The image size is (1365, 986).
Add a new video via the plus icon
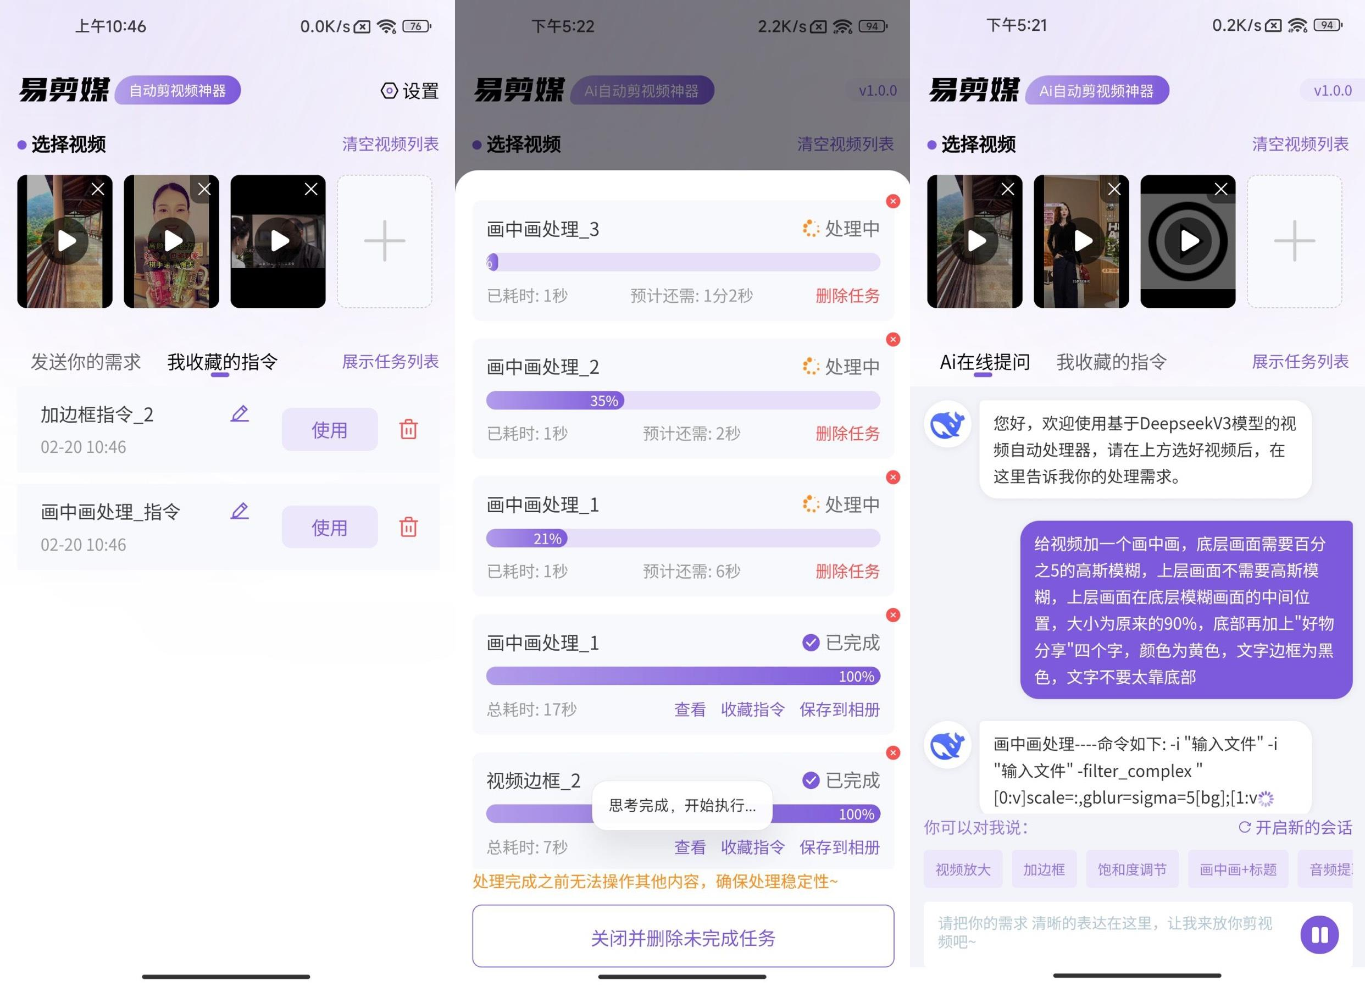pos(384,240)
